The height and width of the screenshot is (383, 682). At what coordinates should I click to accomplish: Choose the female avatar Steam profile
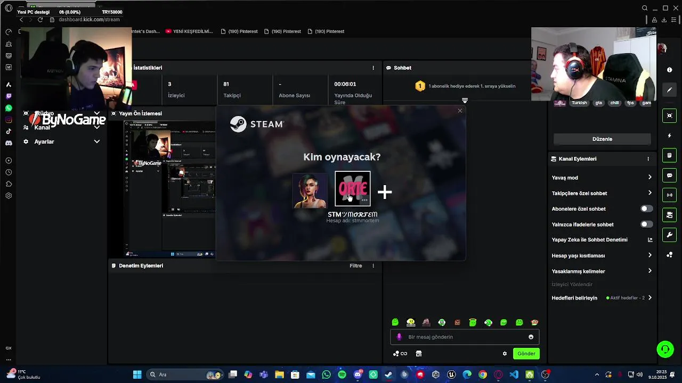(x=310, y=190)
